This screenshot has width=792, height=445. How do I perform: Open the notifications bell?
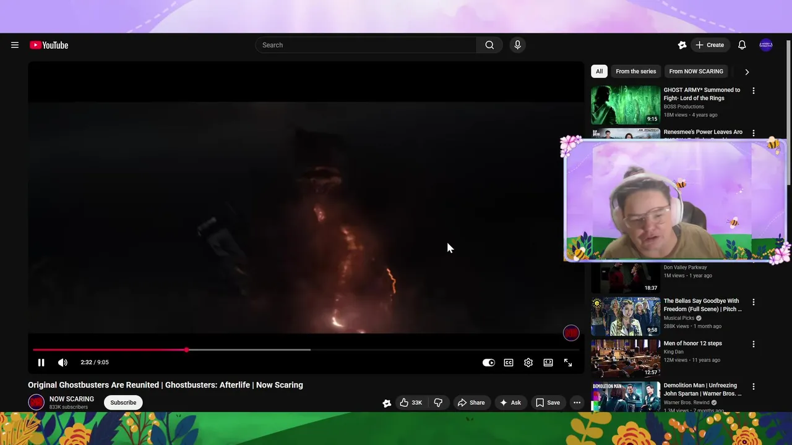(742, 45)
